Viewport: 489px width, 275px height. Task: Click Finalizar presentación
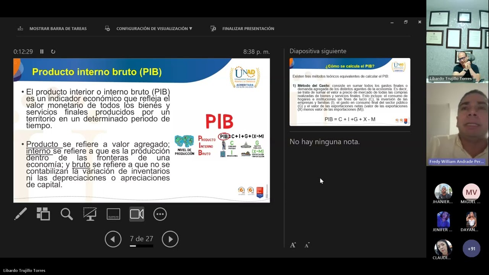(242, 29)
